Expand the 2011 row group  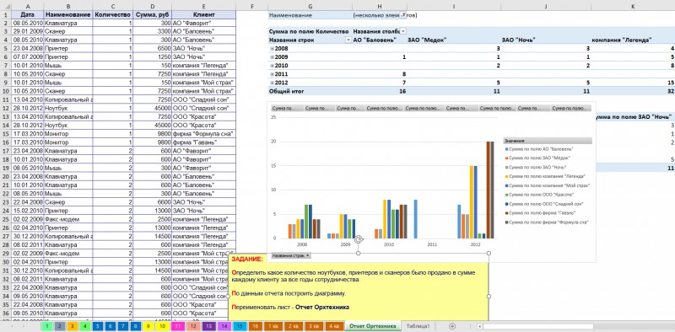pos(272,74)
